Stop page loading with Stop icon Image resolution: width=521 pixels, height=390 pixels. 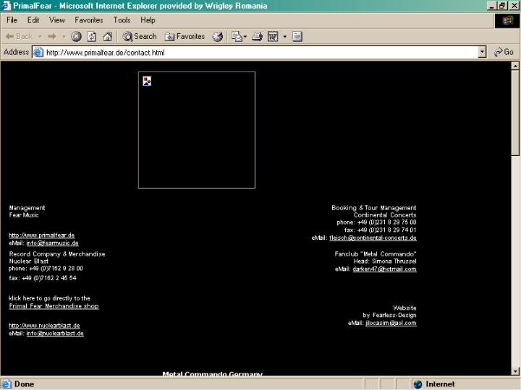coord(77,37)
